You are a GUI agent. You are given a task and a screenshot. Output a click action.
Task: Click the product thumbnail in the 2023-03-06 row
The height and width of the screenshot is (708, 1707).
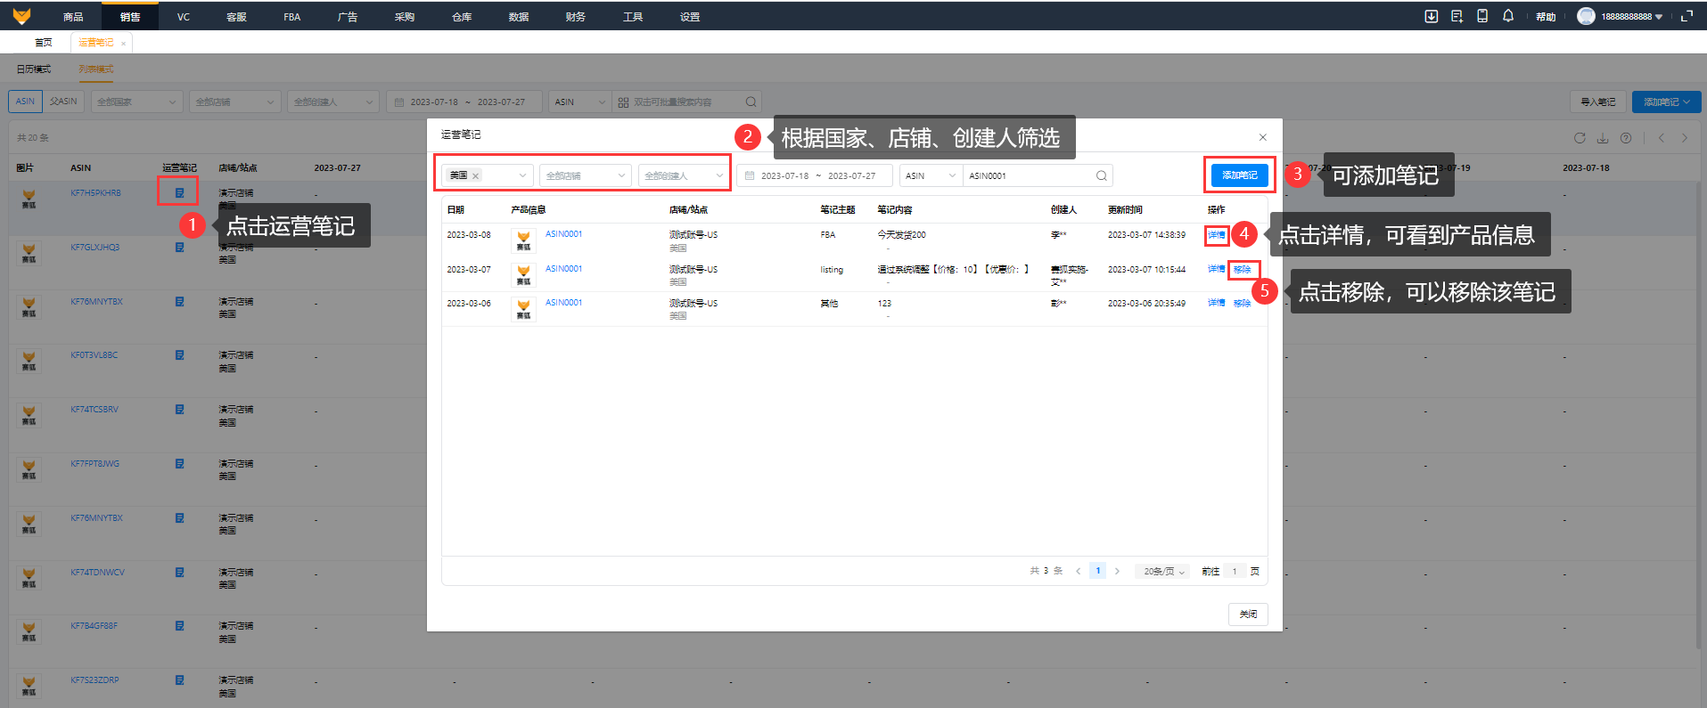[x=523, y=309]
